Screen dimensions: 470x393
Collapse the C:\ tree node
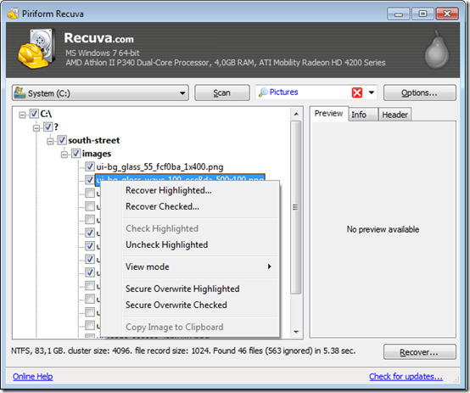point(22,115)
